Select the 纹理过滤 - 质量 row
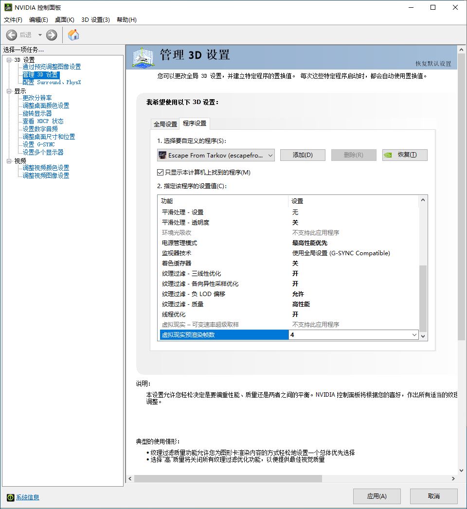The height and width of the screenshot is (509, 467). coord(289,304)
